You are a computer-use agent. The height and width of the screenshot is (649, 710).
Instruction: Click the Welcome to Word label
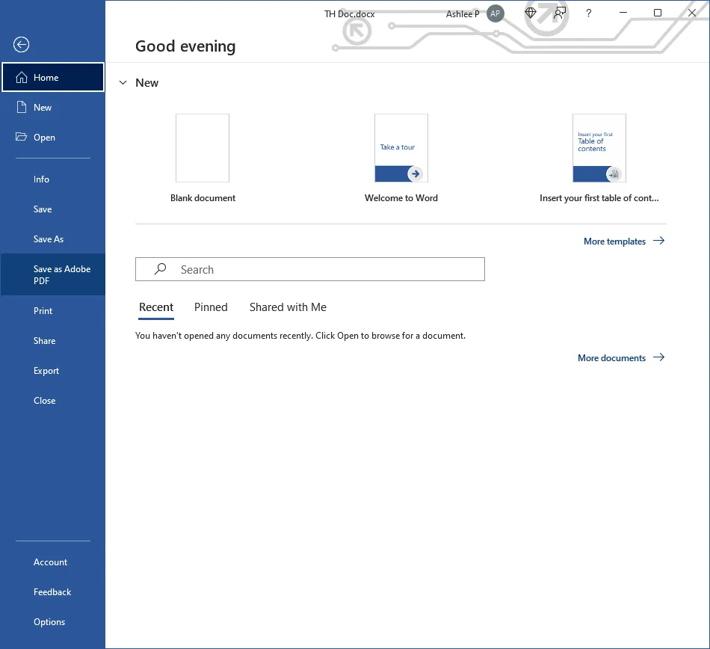click(401, 198)
